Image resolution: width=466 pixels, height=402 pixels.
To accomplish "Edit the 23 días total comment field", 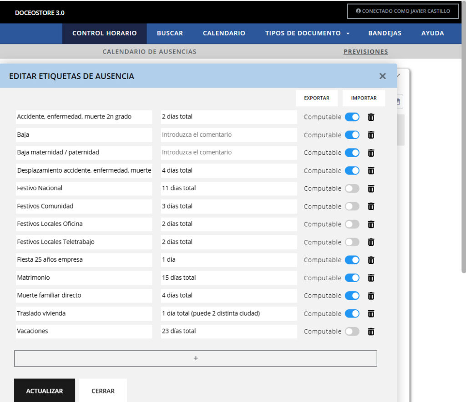I will coord(229,331).
